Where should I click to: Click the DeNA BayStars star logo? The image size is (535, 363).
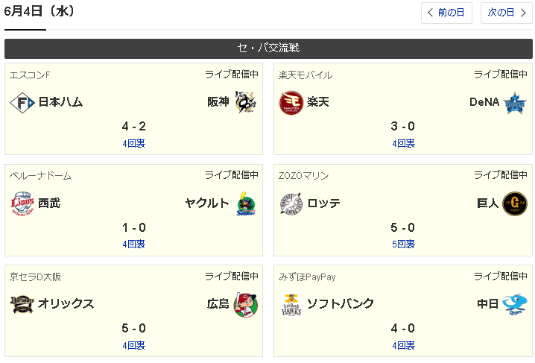(x=514, y=102)
